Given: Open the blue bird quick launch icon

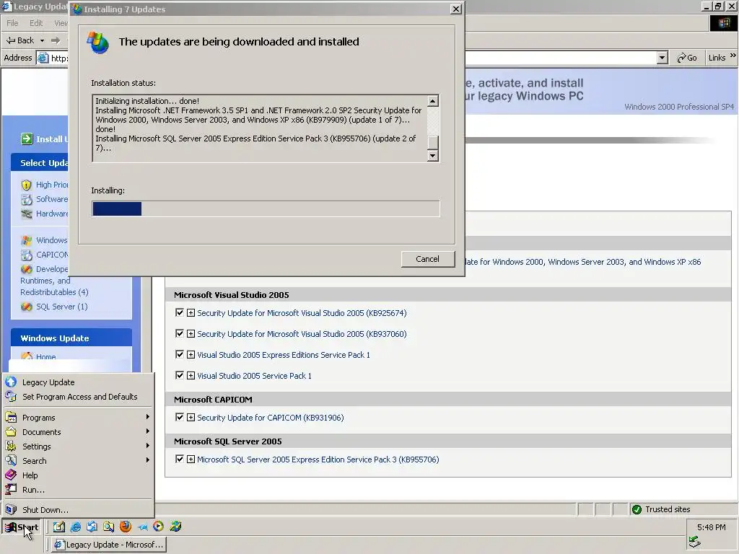Looking at the screenshot, I should (x=142, y=527).
